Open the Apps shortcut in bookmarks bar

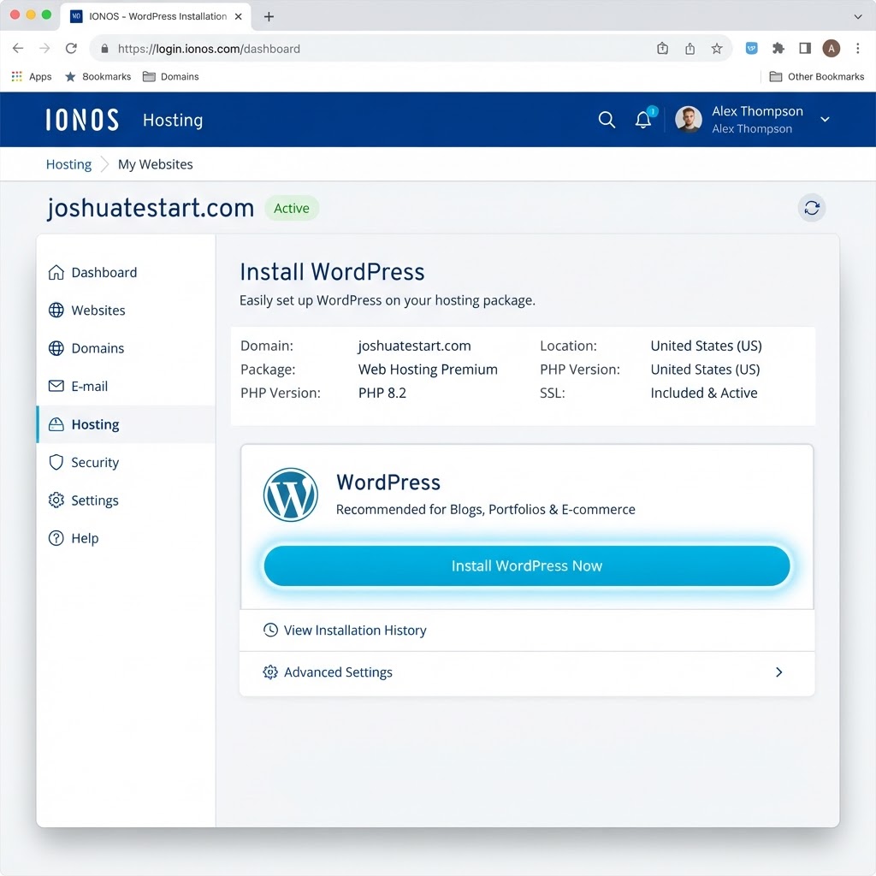tap(32, 76)
